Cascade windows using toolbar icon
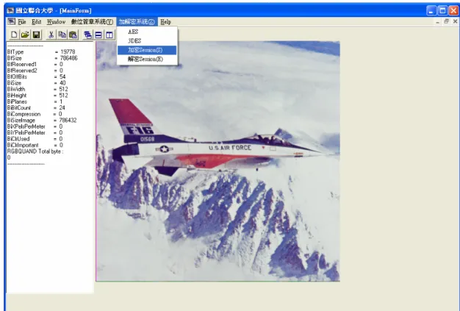The width and height of the screenshot is (460, 311). (x=87, y=35)
